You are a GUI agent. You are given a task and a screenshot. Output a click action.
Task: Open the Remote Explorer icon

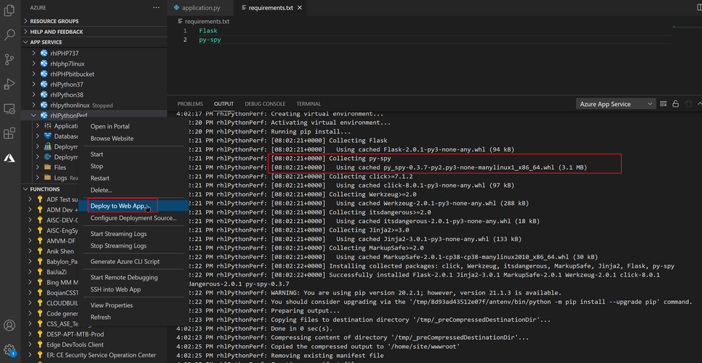pos(9,108)
